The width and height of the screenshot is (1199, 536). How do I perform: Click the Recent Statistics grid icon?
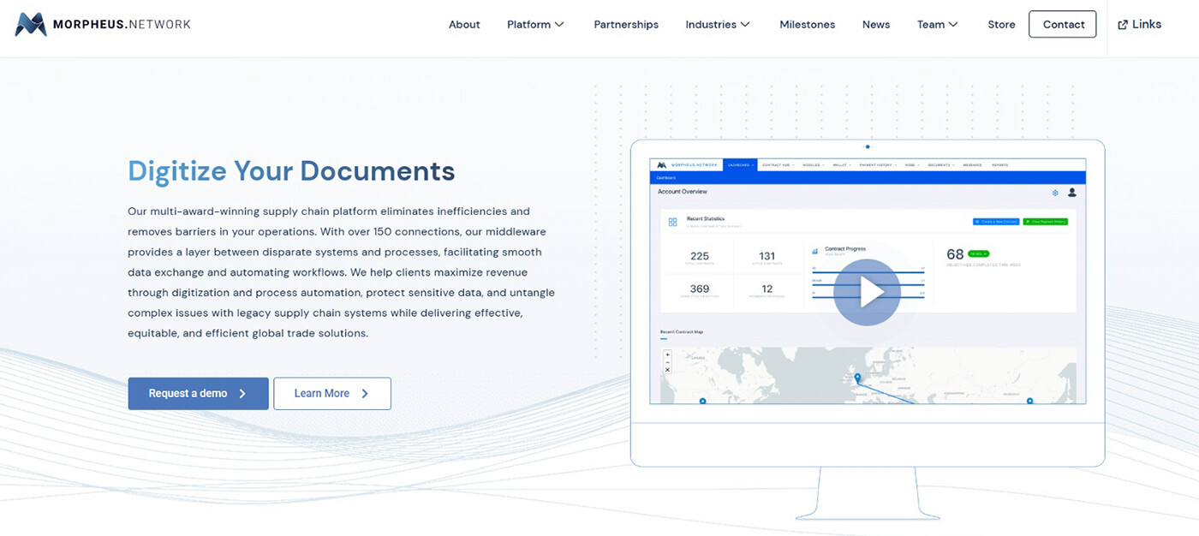pyautogui.click(x=672, y=222)
